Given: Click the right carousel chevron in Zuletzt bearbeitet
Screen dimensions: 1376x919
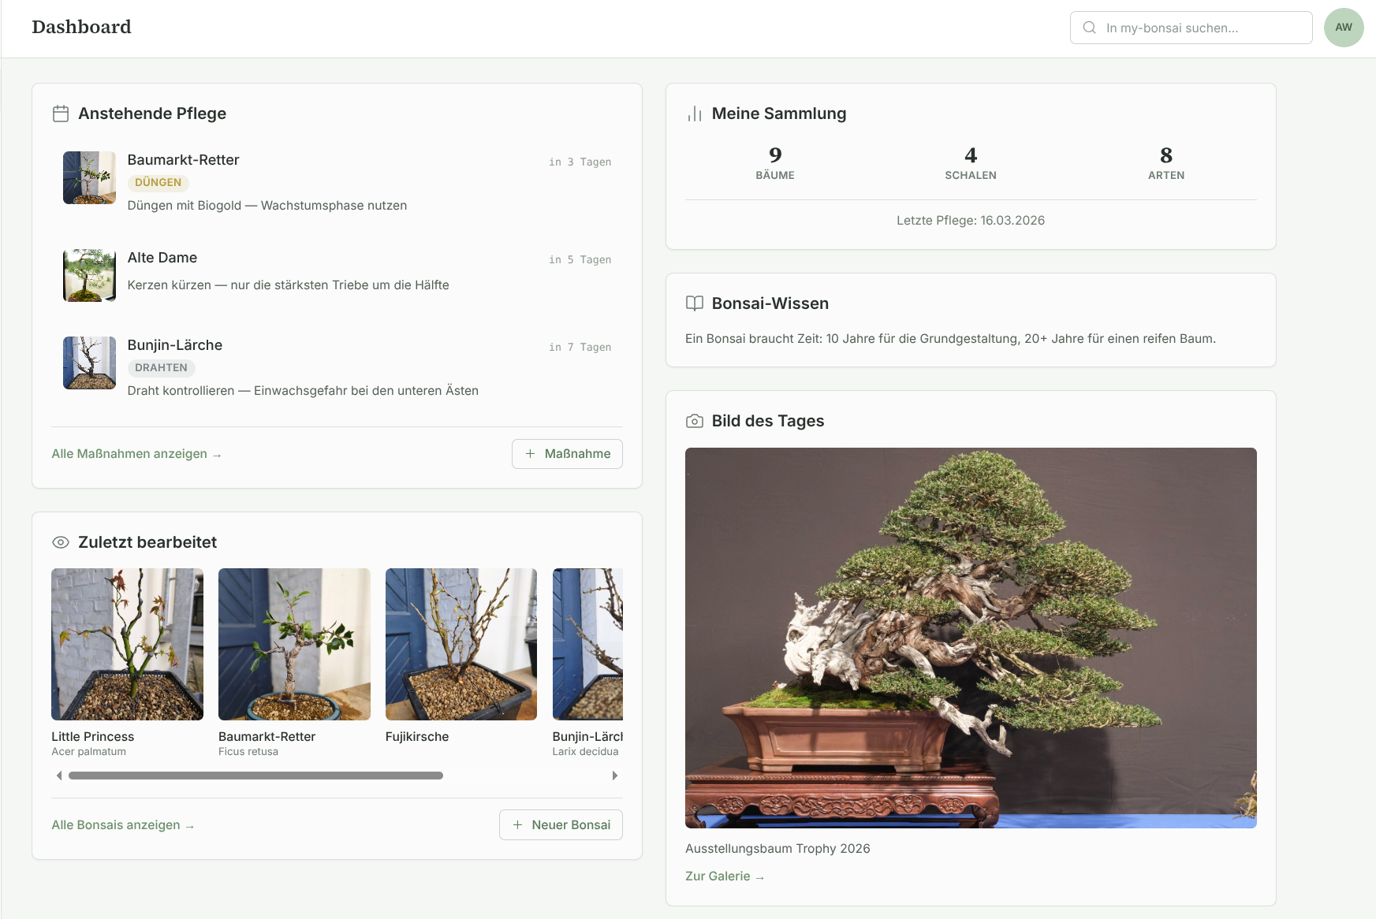Looking at the screenshot, I should 615,776.
